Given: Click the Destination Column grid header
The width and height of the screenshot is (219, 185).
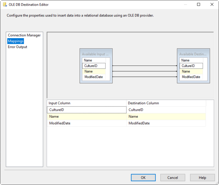Looking at the screenshot, I should click(x=166, y=103).
